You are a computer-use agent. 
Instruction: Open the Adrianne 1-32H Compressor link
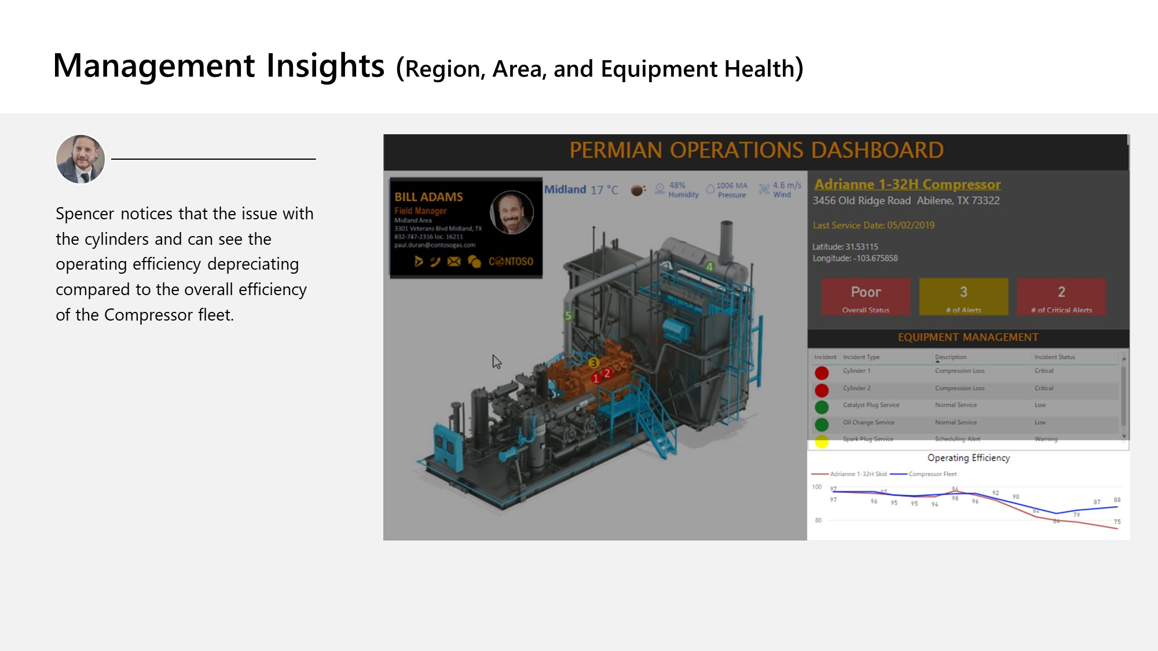click(907, 184)
